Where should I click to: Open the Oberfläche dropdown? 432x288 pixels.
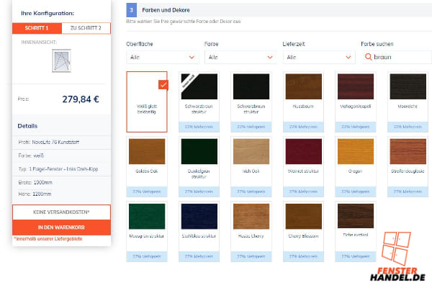click(x=162, y=57)
